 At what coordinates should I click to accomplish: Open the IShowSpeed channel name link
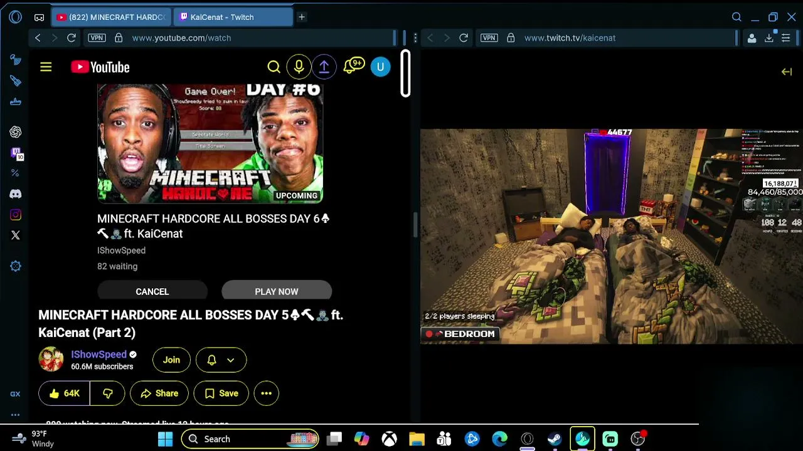[x=98, y=354]
